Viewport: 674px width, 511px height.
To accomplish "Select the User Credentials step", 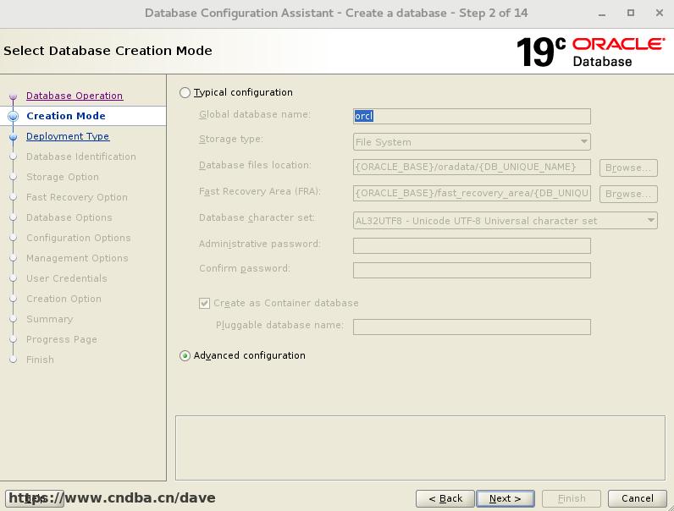I will [x=67, y=278].
